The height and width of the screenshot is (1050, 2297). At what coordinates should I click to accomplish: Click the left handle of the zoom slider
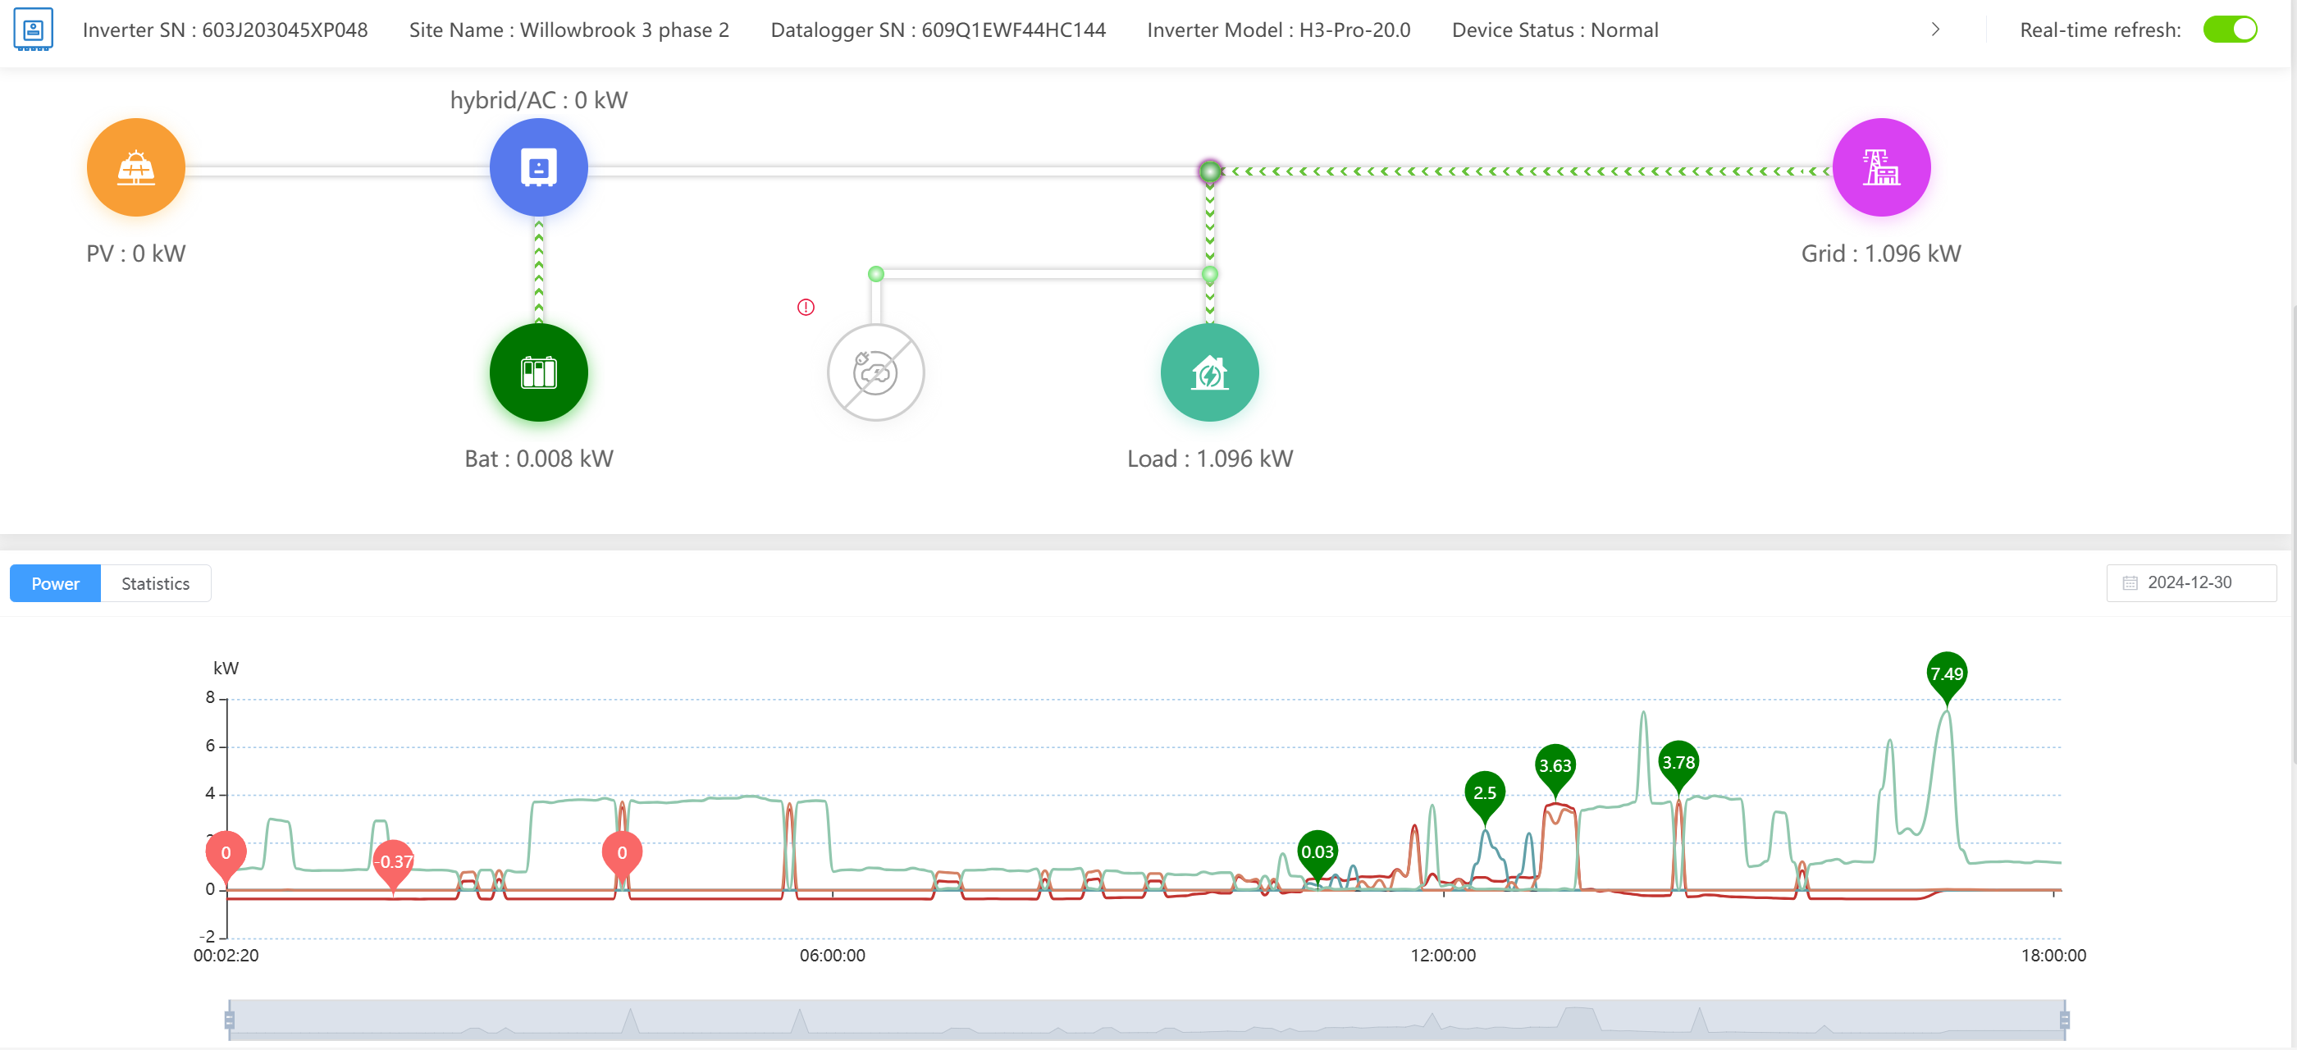coord(229,1019)
